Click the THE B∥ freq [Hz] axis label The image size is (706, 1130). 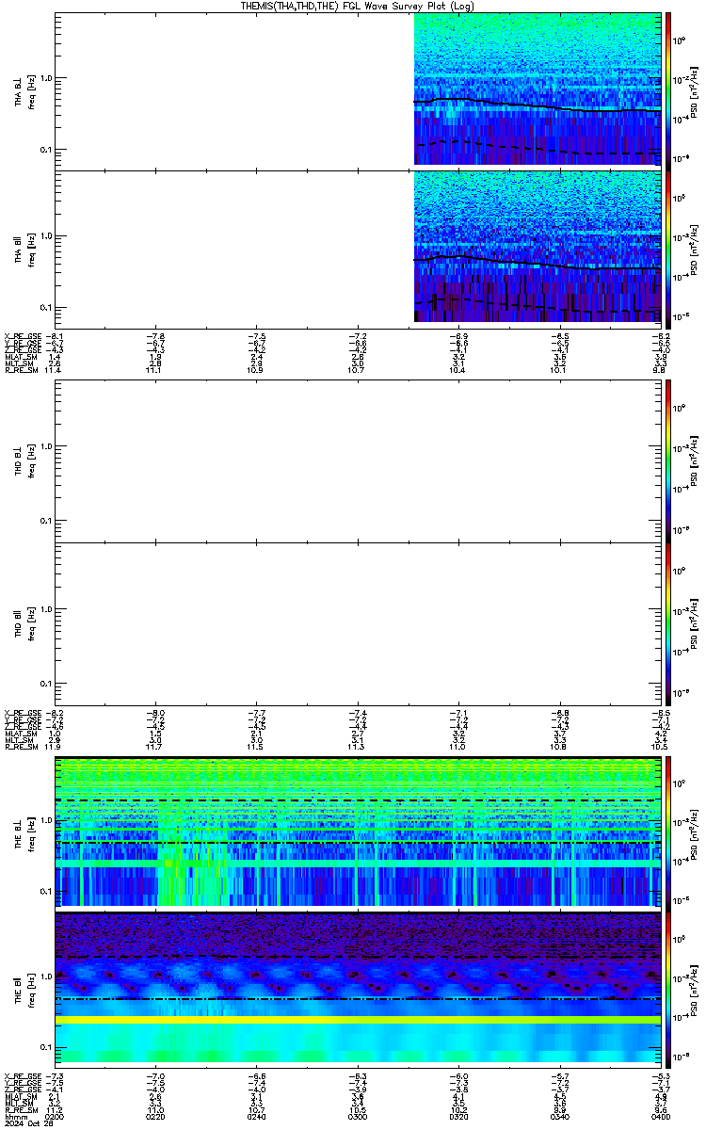click(x=30, y=989)
